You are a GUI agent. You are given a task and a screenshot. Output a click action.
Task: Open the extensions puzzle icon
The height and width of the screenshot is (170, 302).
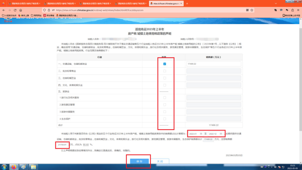pyautogui.click(x=292, y=10)
